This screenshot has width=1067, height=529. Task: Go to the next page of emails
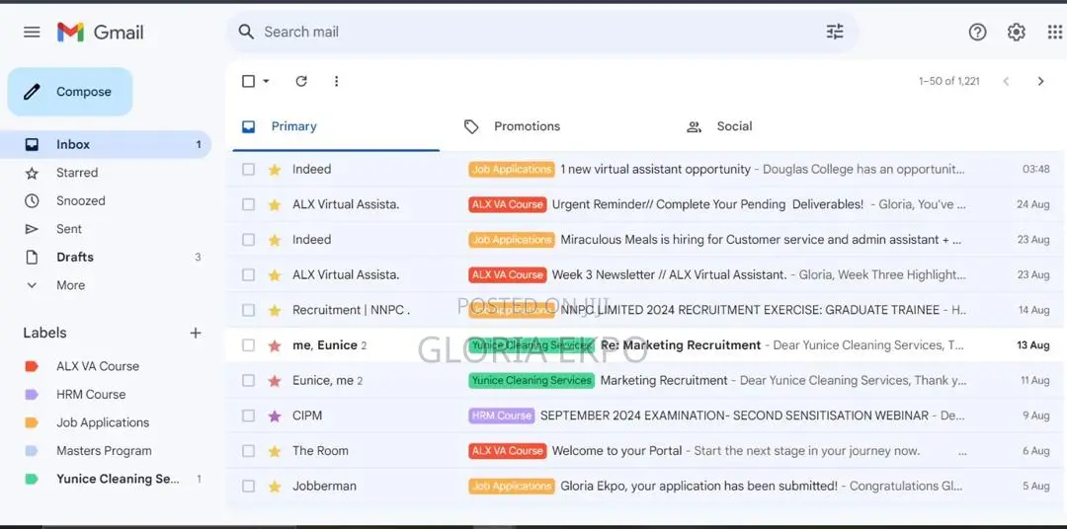(1040, 81)
